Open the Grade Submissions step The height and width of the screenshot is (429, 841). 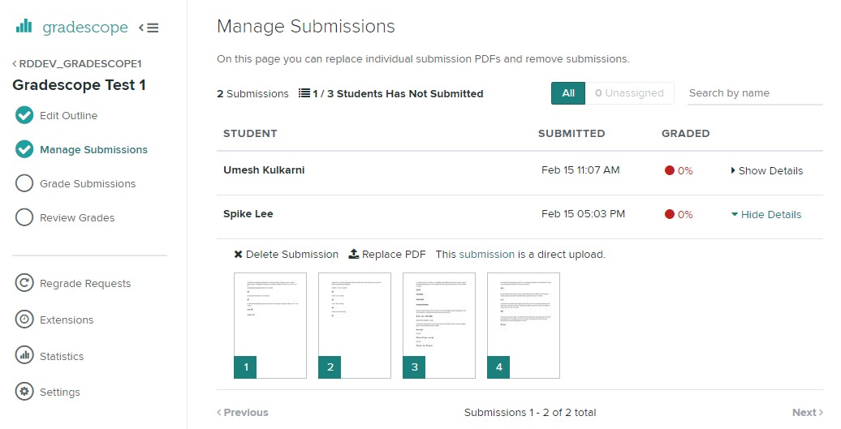pos(87,184)
